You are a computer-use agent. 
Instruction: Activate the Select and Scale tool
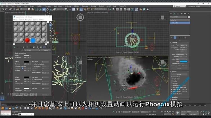[51, 9]
